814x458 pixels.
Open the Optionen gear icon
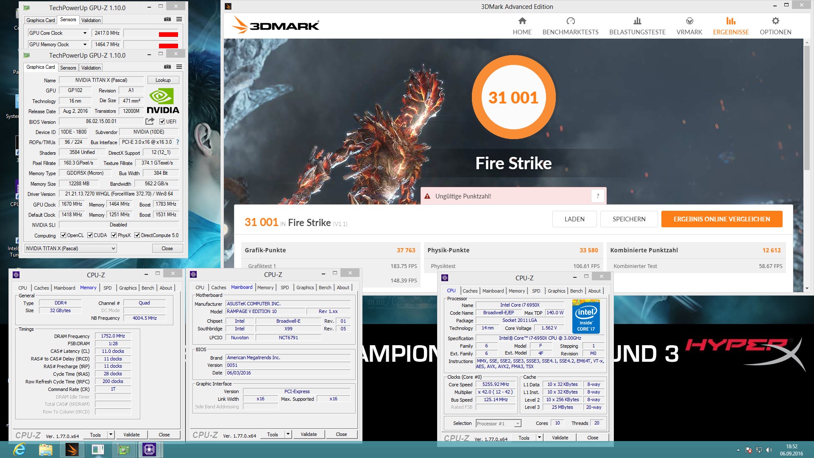click(x=775, y=21)
